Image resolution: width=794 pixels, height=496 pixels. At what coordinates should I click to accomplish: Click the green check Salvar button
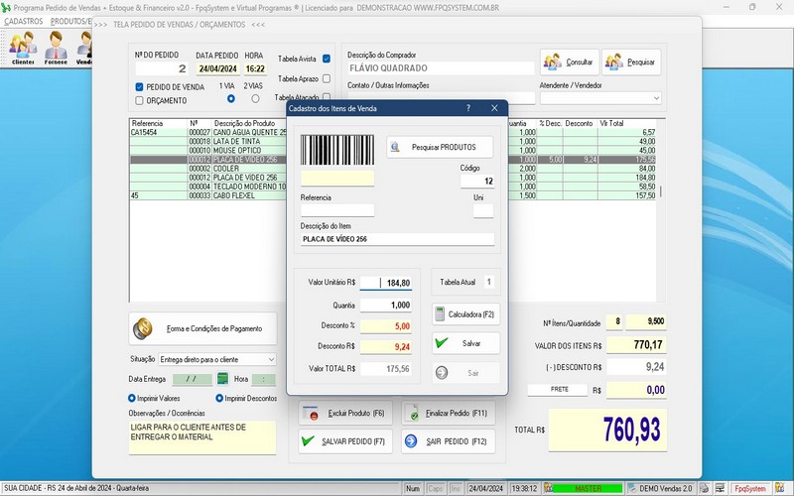[465, 343]
